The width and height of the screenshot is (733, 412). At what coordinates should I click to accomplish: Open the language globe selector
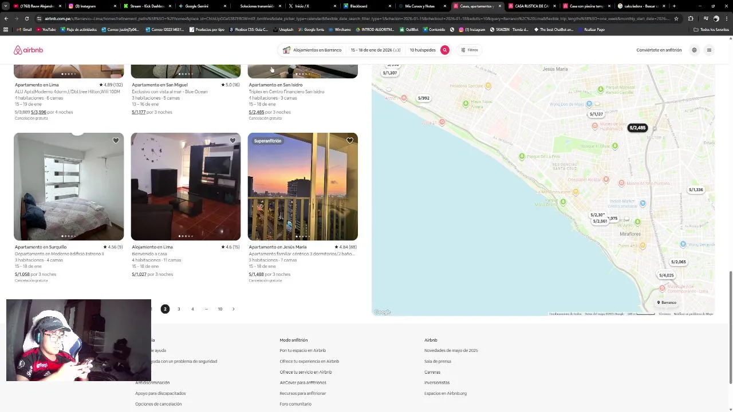point(694,50)
